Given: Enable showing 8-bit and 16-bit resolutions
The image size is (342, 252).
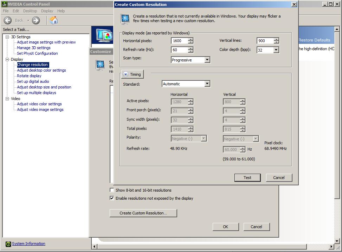Looking at the screenshot, I should 112,190.
